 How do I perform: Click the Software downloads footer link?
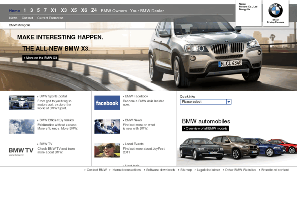click(161, 170)
